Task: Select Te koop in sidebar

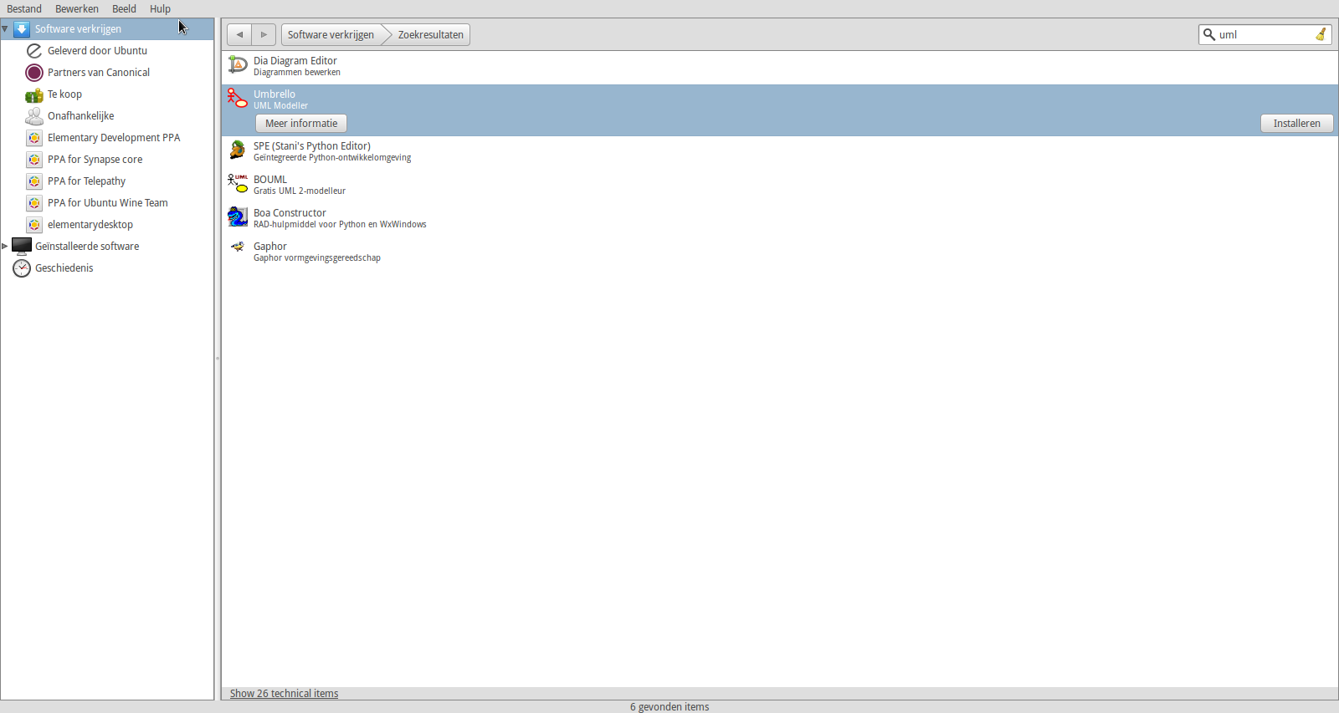Action: click(64, 94)
